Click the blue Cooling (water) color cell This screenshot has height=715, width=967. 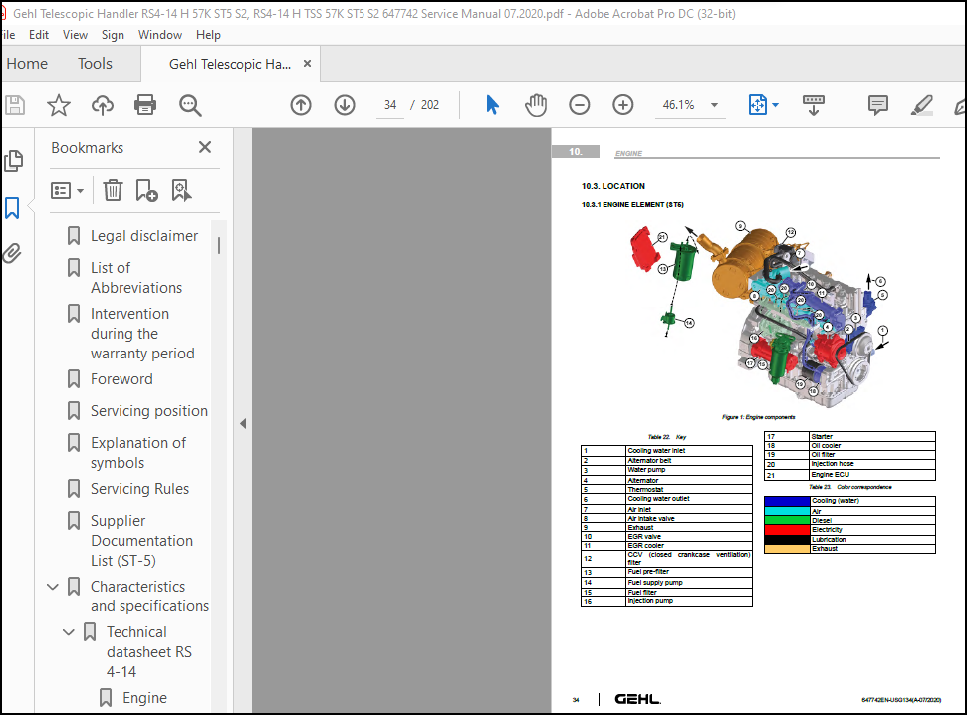coord(787,501)
